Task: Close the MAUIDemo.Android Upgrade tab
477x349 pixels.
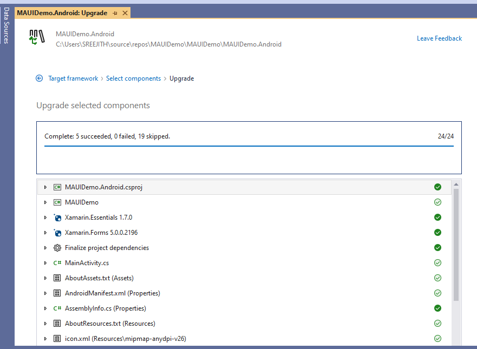Action: 125,13
